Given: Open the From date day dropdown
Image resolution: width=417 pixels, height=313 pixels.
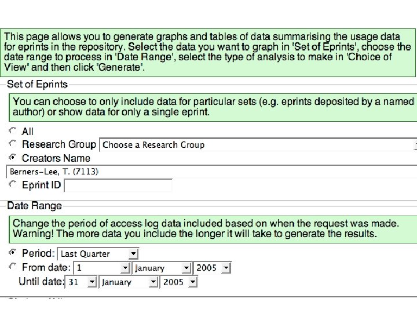Looking at the screenshot, I should (103, 268).
